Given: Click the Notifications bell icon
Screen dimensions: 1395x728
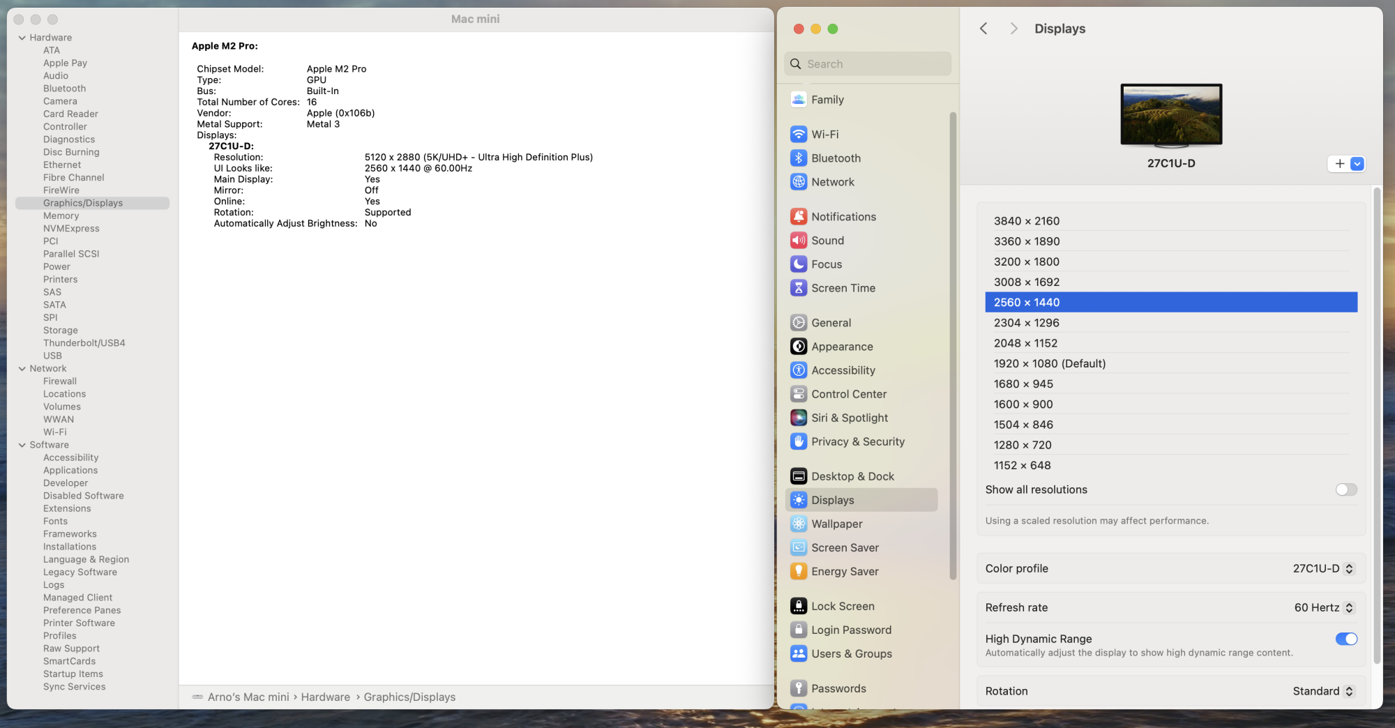Looking at the screenshot, I should pyautogui.click(x=799, y=217).
